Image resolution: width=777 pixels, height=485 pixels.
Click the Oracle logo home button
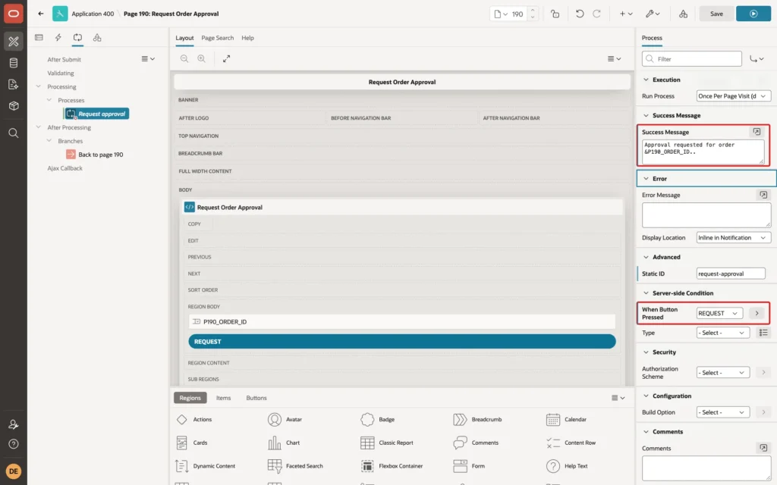coord(14,14)
